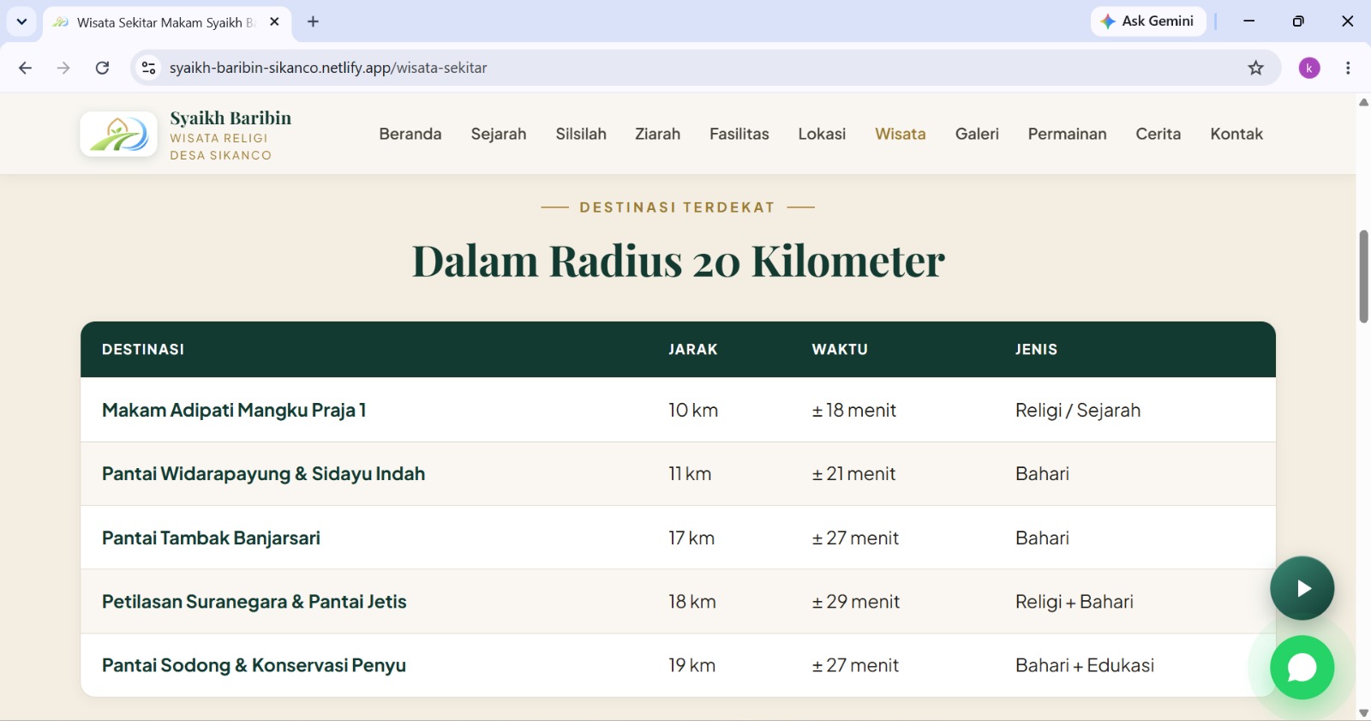Select the Wisata nav link

(x=901, y=134)
